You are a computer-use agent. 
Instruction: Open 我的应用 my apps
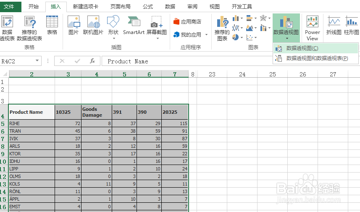pos(187,35)
